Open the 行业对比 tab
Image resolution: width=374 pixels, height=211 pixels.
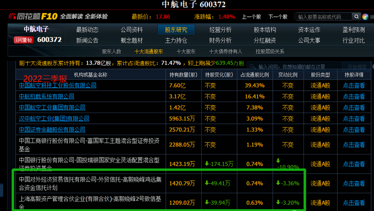pos(354,41)
